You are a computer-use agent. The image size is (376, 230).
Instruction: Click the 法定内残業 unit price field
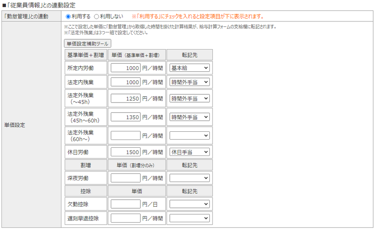126,82
